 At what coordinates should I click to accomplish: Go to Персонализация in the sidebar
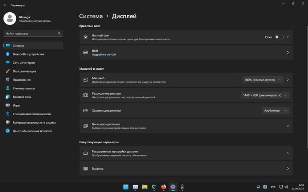click(x=24, y=71)
